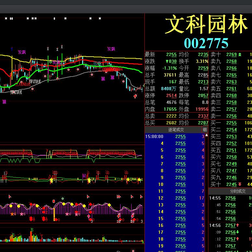The width and height of the screenshot is (252, 252).
Task: Click the green double up arrow beside 卖十
Action: click(x=240, y=55)
